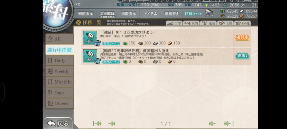Open the 模様替え furniture menu

(x=172, y=13)
